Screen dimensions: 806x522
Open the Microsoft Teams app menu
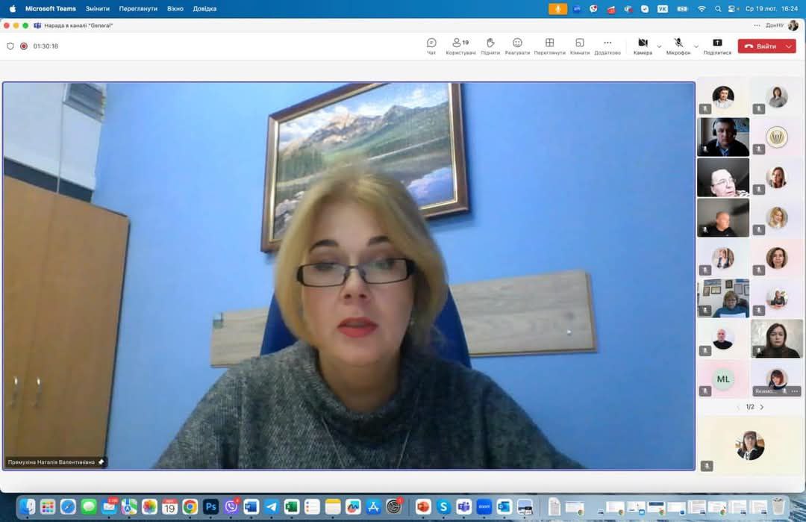pos(51,9)
